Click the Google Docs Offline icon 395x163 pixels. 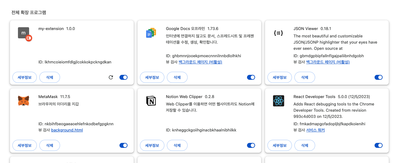[x=151, y=33]
